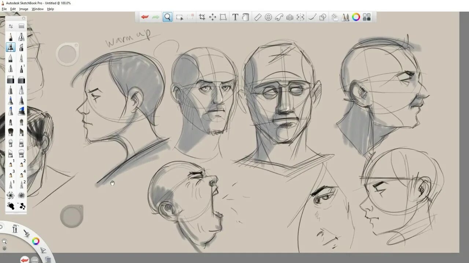Select the Hard Eraser brush
Viewport: 469px width, 263px height.
tap(11, 80)
